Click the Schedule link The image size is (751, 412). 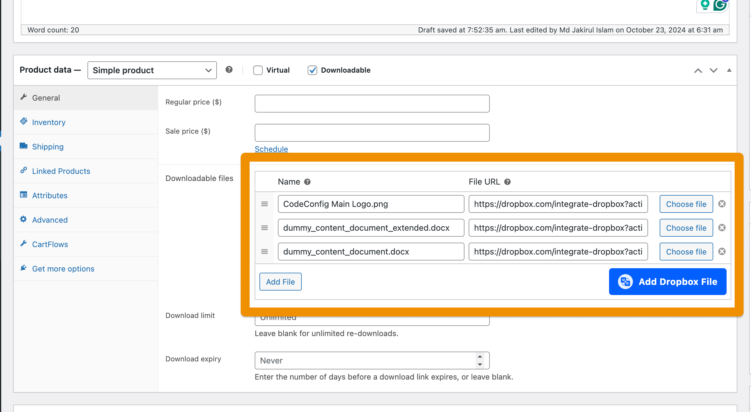tap(271, 149)
